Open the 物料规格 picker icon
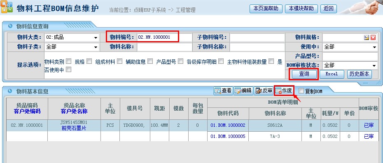 point(367,37)
